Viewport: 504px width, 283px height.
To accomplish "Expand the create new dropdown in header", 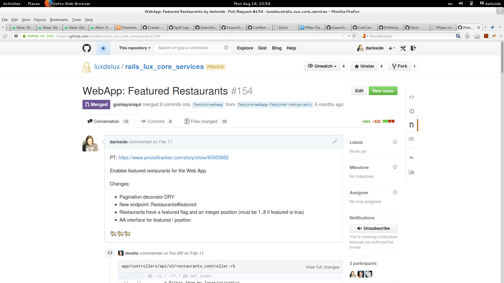I will (392, 48).
